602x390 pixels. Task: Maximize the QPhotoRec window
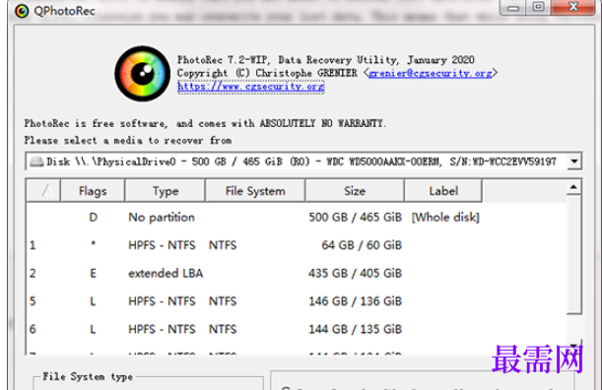click(538, 7)
